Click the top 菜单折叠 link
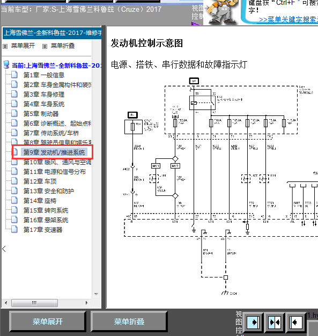This screenshot has width=318, height=336. (63, 46)
